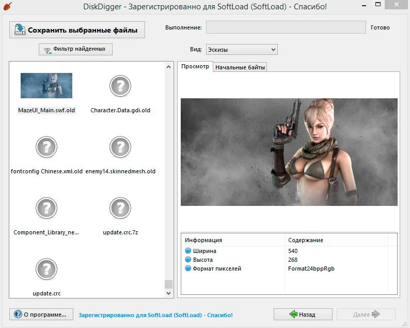This screenshot has height=328, width=410.
Task: Open the Вид dropdown showing Эскизы
Action: tap(242, 50)
